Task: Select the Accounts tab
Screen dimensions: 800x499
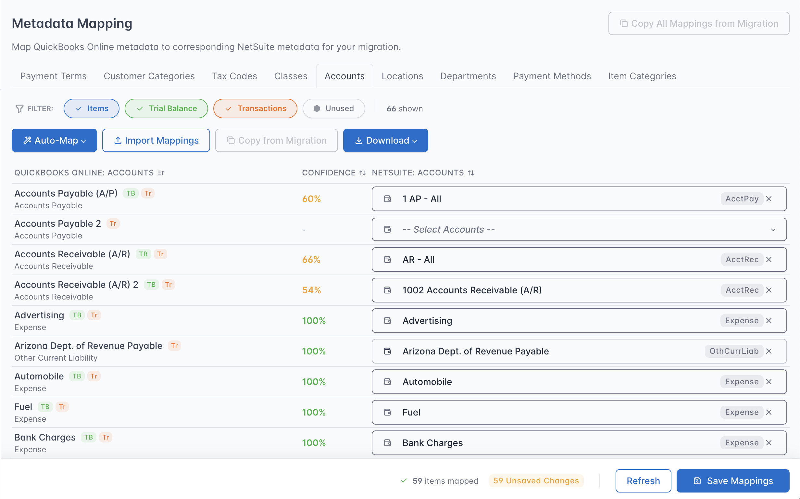Action: 344,76
